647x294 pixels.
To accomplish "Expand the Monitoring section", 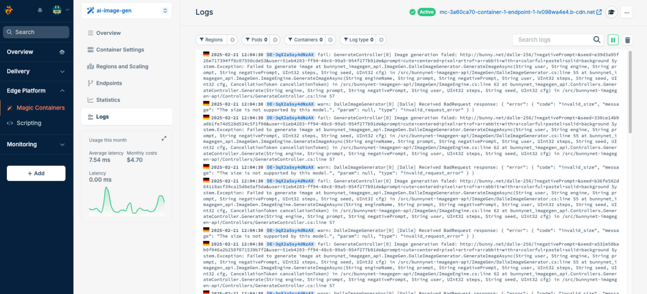I will coord(36,144).
